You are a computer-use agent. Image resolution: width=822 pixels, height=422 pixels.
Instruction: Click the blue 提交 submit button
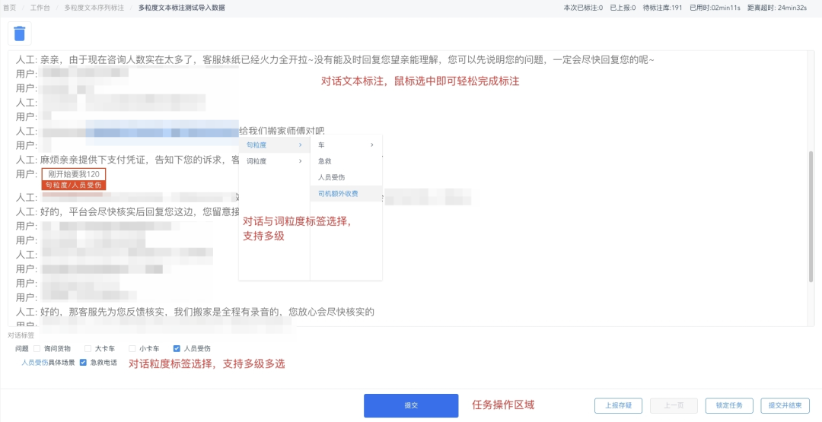pyautogui.click(x=411, y=406)
